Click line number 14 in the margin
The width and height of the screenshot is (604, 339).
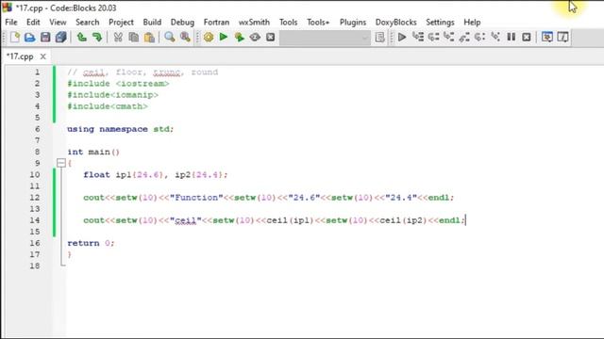point(35,220)
